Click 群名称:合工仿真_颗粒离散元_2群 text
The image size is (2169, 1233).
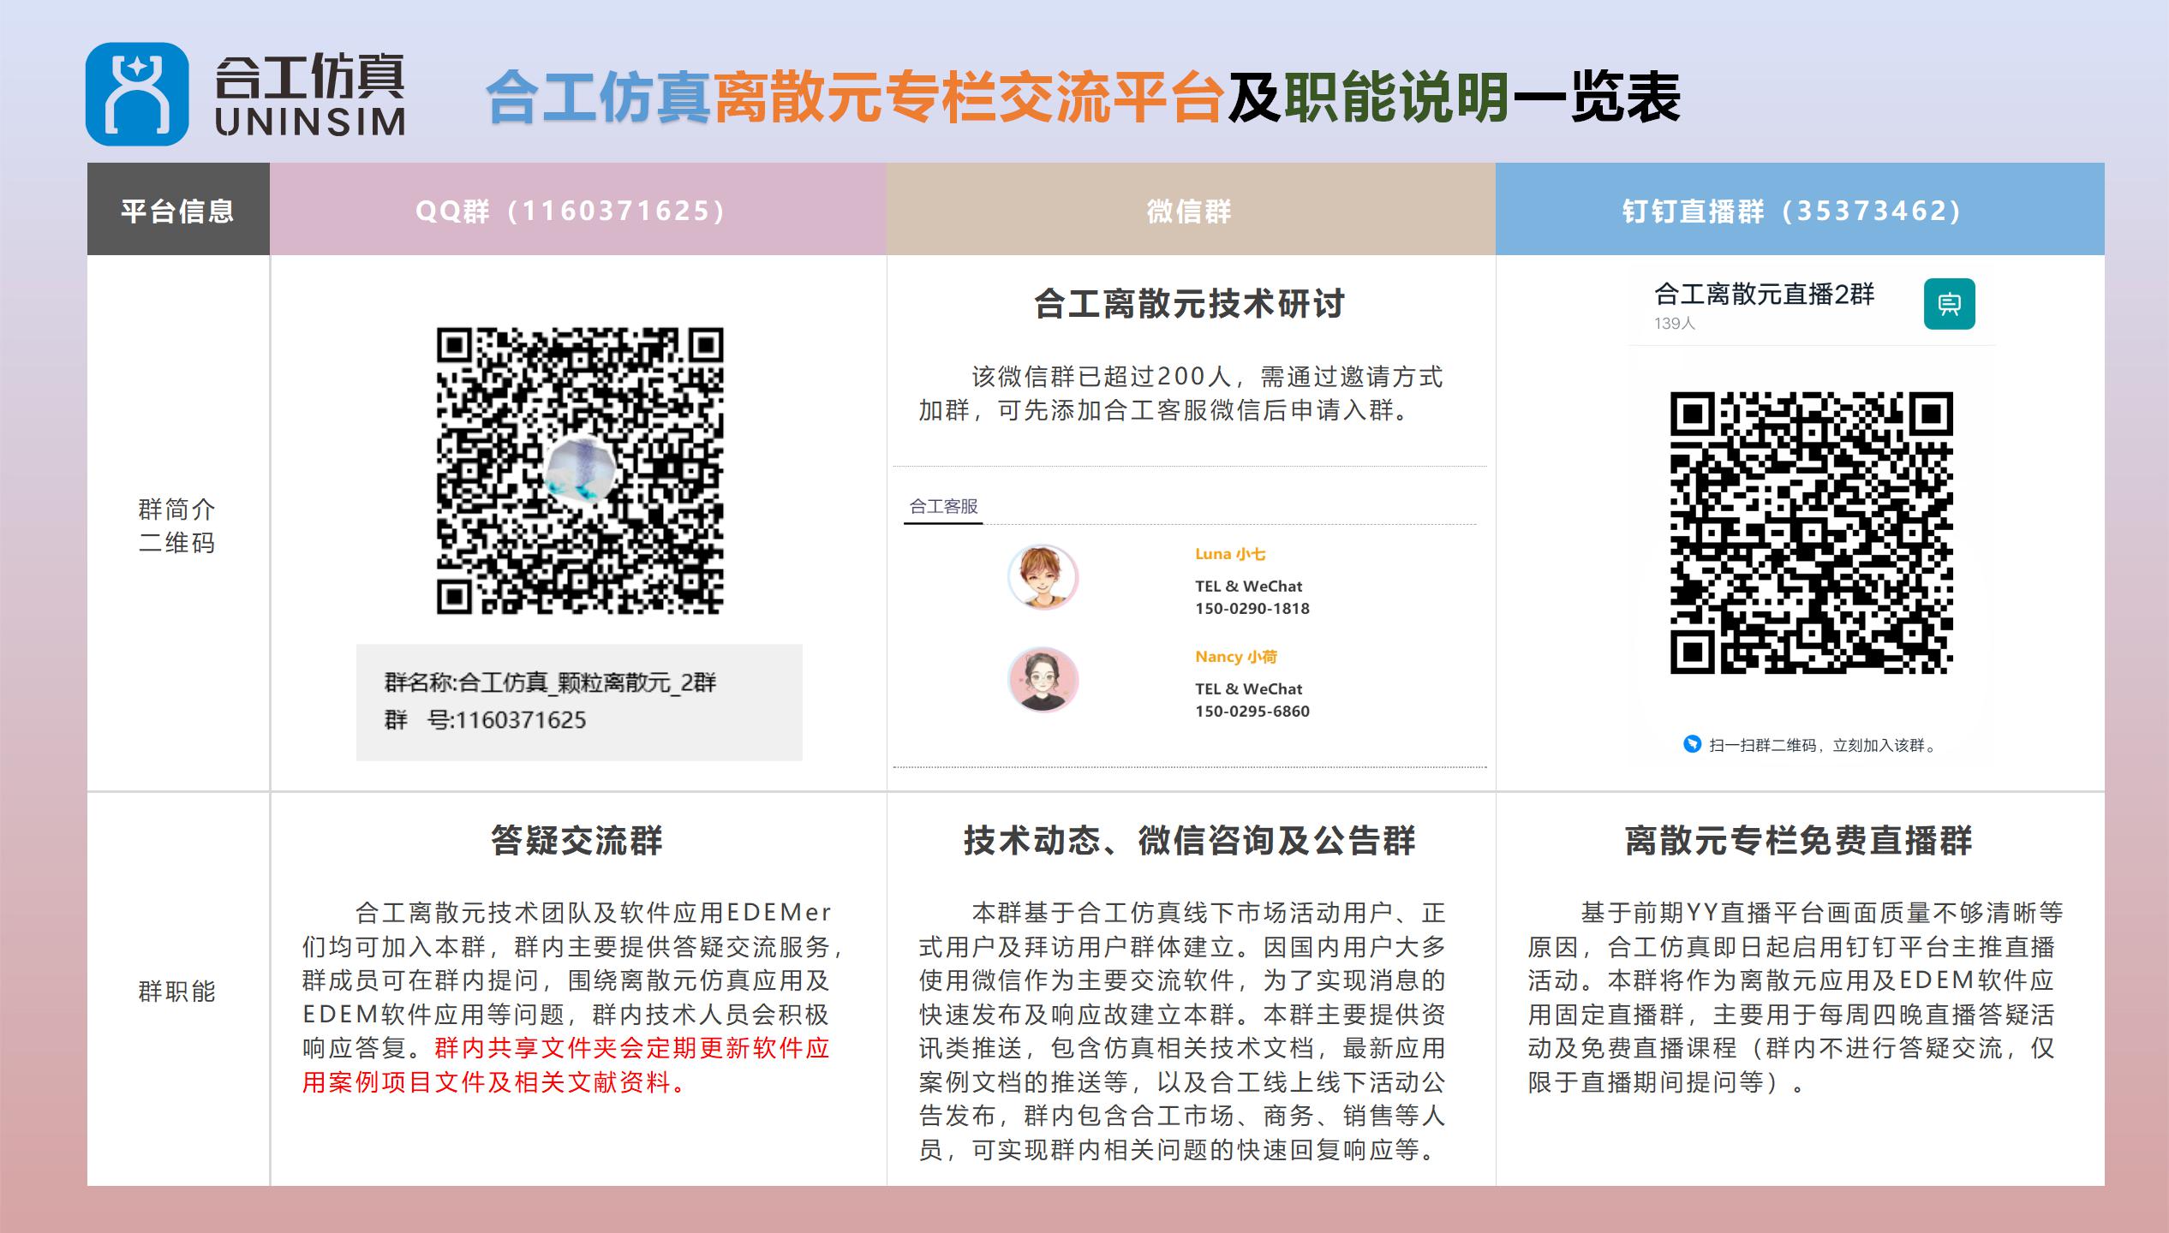(x=550, y=682)
